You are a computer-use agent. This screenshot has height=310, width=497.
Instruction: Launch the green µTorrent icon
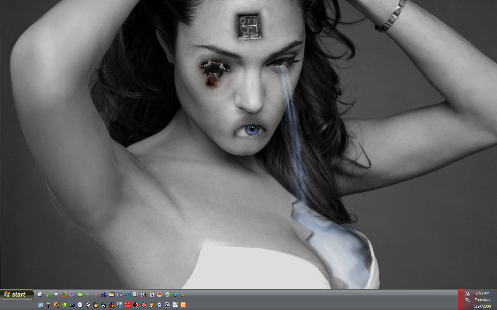coord(167,294)
